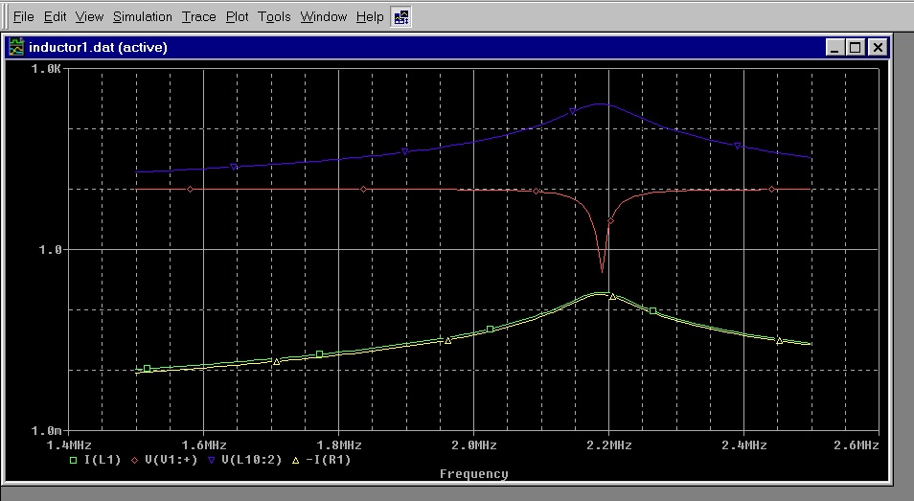Image resolution: width=914 pixels, height=501 pixels.
Task: Click the Frequency x-axis title
Action: coord(473,474)
